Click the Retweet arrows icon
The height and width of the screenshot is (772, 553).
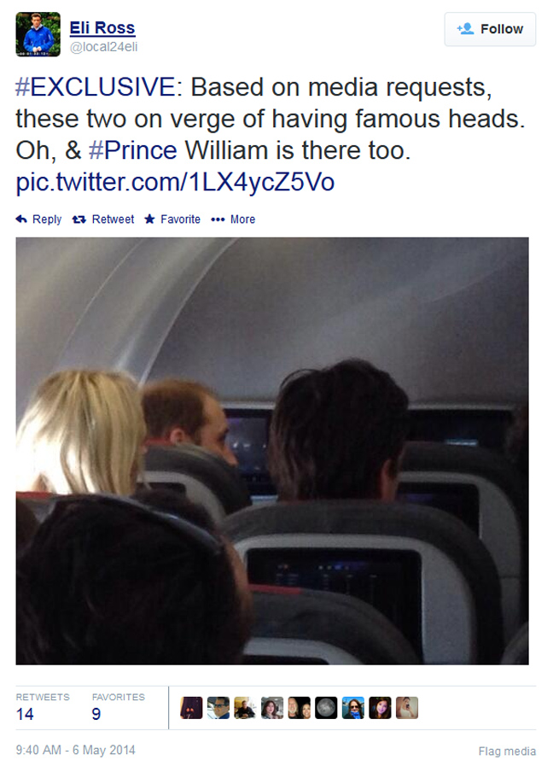(79, 219)
